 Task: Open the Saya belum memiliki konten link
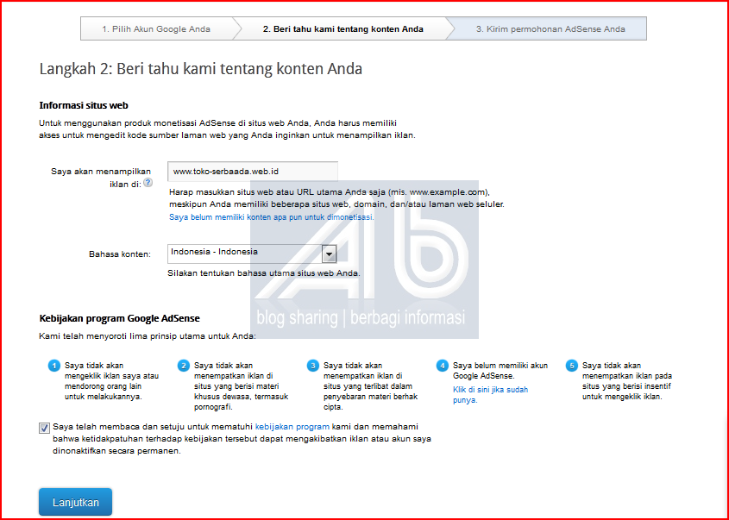point(272,217)
